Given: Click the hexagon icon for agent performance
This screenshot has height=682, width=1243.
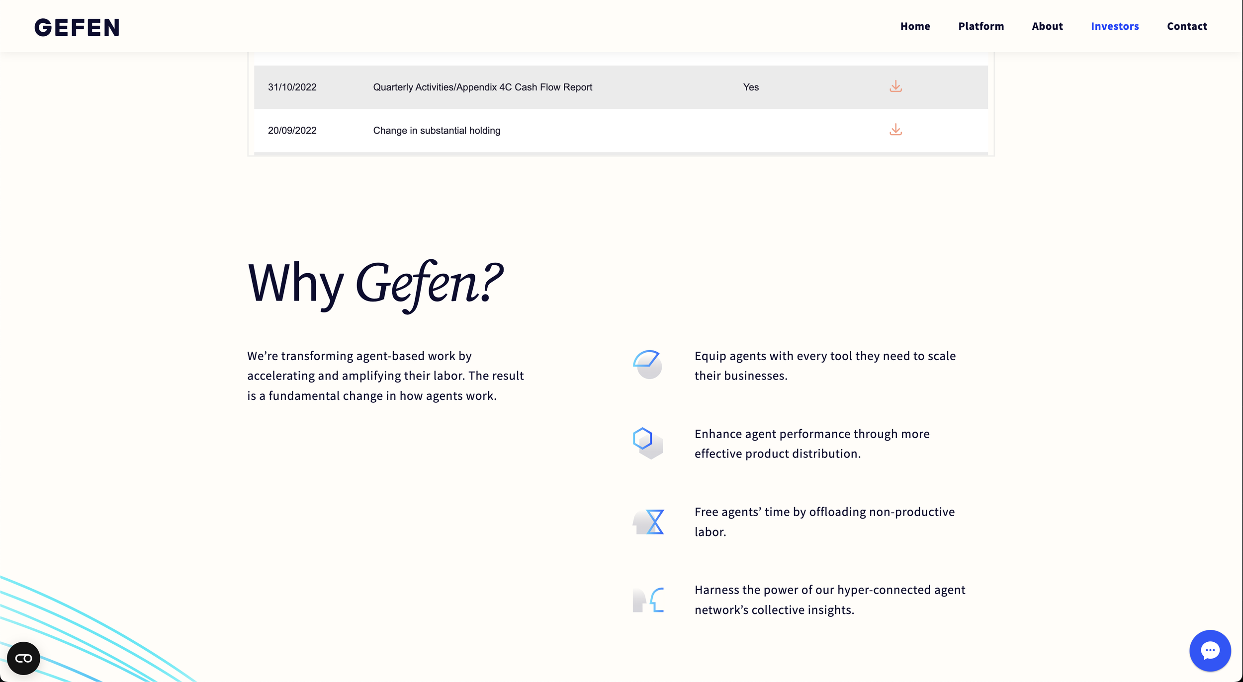Looking at the screenshot, I should point(647,443).
